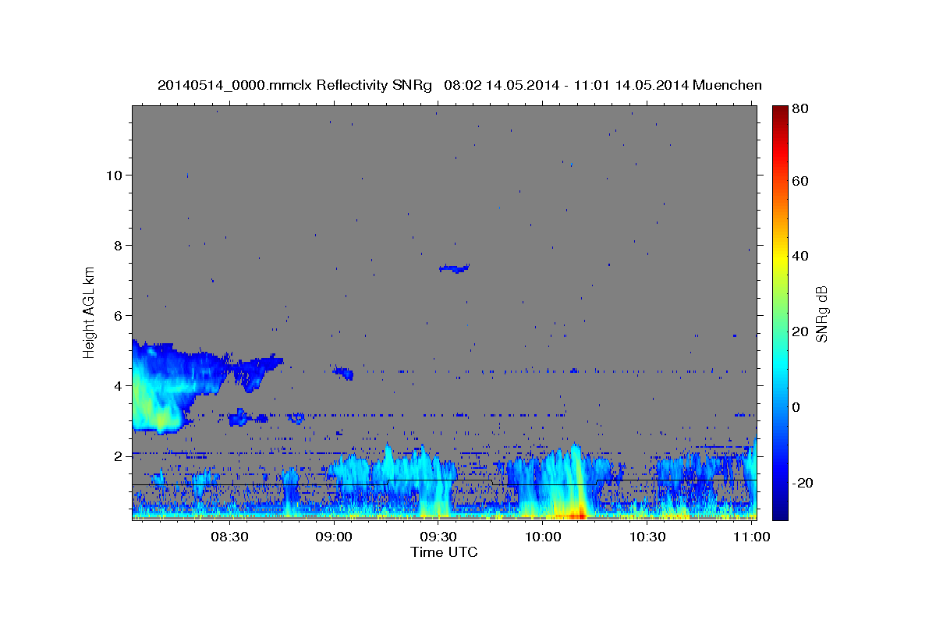Click the colorbar value 0
The image size is (936, 624).
click(x=797, y=407)
